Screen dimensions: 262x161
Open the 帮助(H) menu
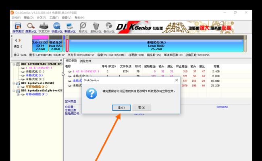79,18
